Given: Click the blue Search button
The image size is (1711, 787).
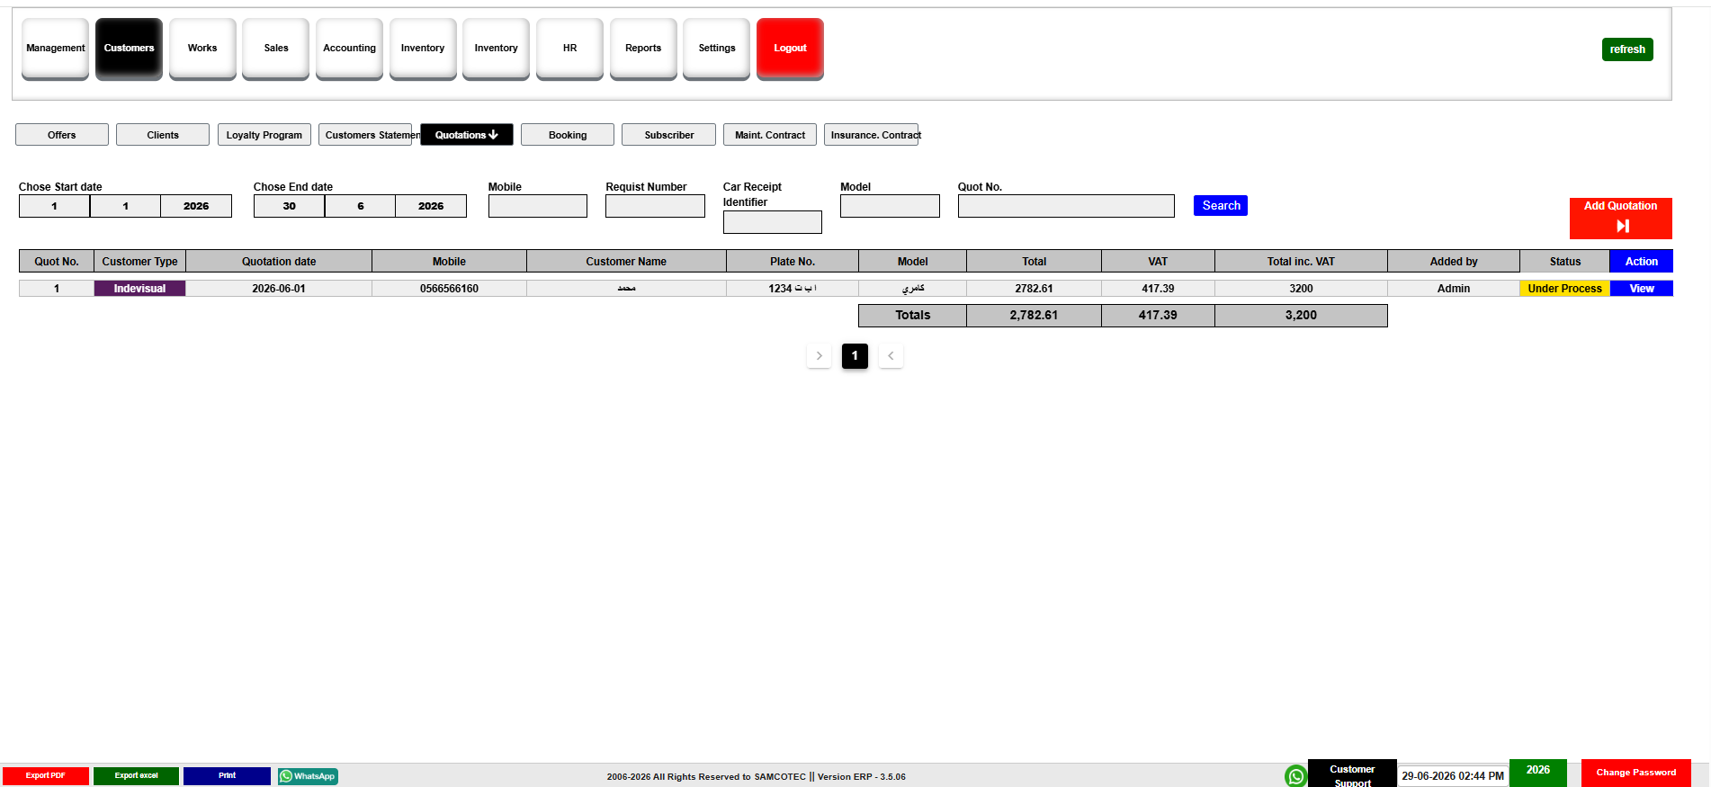Looking at the screenshot, I should (1221, 206).
